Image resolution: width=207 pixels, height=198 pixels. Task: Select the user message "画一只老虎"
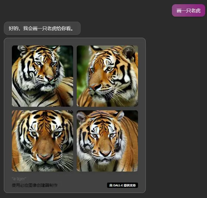coord(188,11)
